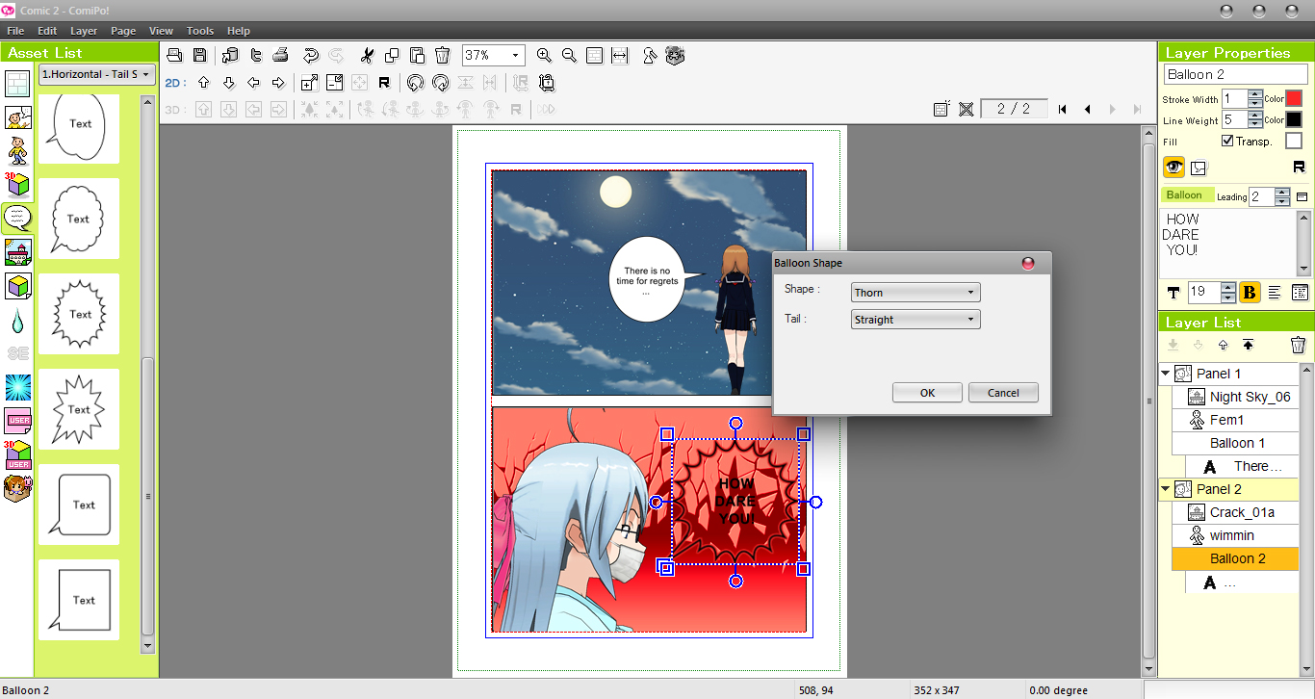Screen dimensions: 1315x699
Task: Open the Shape dropdown showing Thorn
Action: (915, 292)
